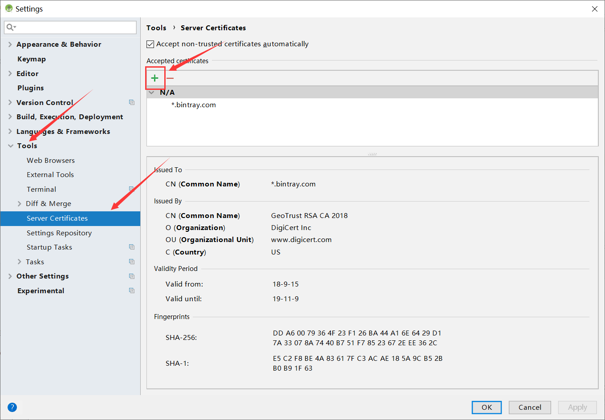605x420 pixels.
Task: Click the search magnifier icon
Action: click(x=10, y=27)
